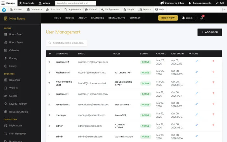Go to CONTACT in site navigation
The height and width of the screenshot is (142, 227).
[x=135, y=18]
